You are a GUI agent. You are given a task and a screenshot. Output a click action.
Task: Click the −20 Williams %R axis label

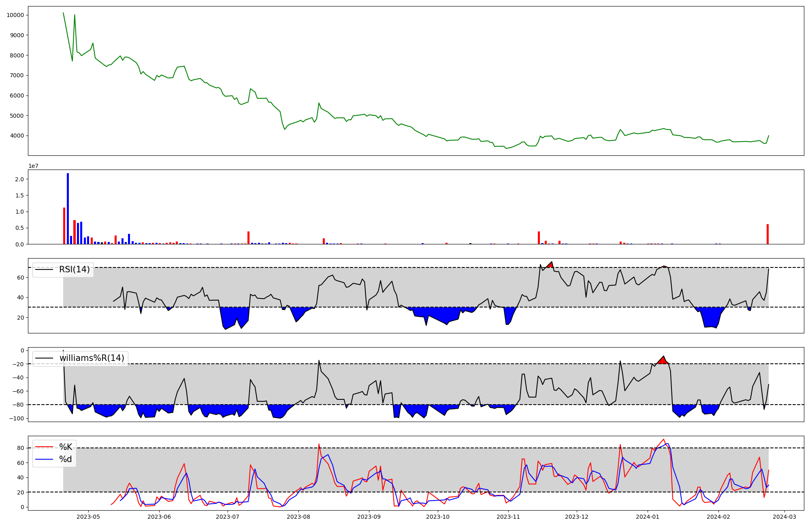pyautogui.click(x=18, y=364)
